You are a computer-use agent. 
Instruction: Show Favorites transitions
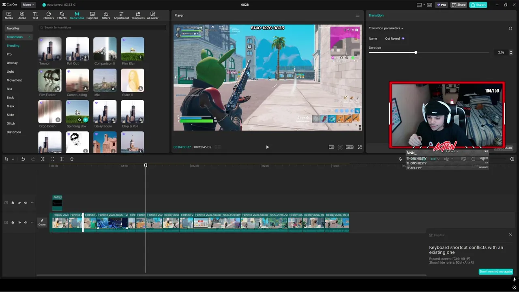pyautogui.click(x=19, y=28)
